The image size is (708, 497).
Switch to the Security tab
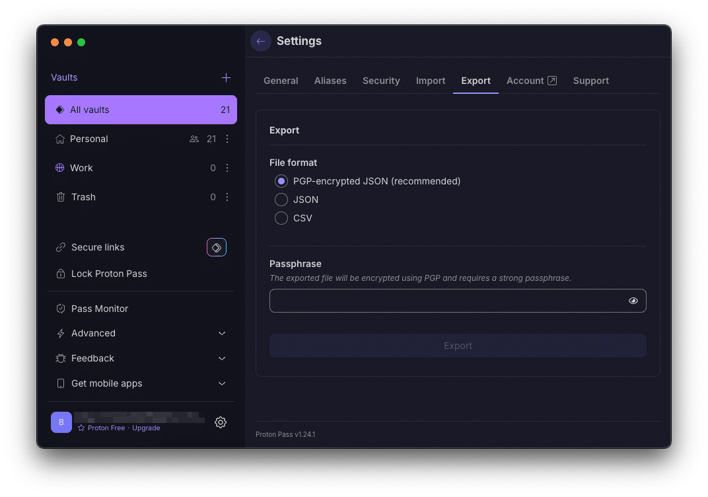click(381, 81)
